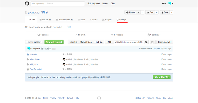
Task: Open the Pulse tab
Action: click(94, 20)
